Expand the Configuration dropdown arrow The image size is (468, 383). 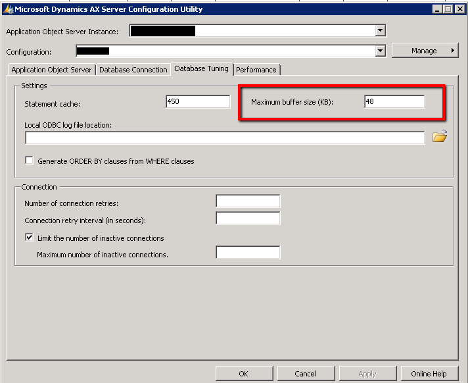point(380,51)
